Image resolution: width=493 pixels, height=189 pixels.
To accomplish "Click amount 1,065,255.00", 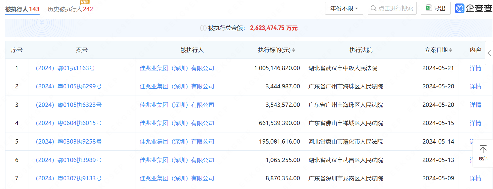I will click(x=283, y=160).
